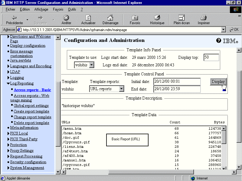
Task: Click the help question mark icon
Action: pyautogui.click(x=218, y=41)
